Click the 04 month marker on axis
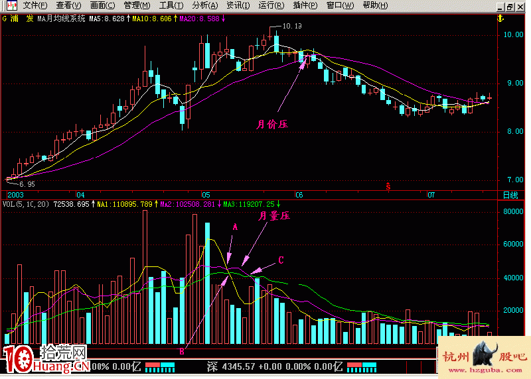The height and width of the screenshot is (379, 531). [80, 195]
